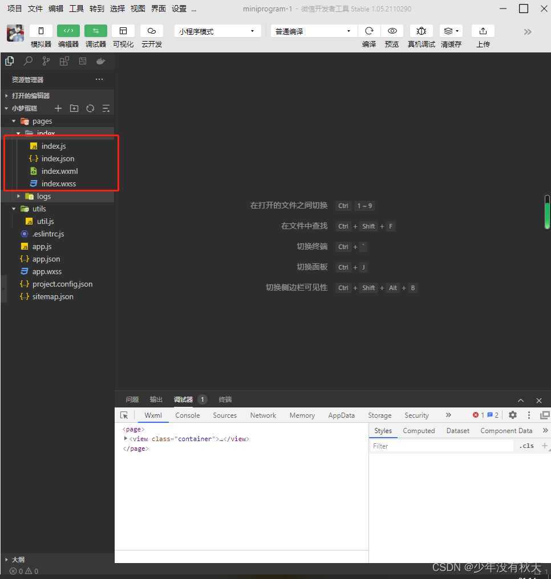Viewport: 551px width, 579px height.
Task: Toggle the .cls element classes button
Action: (526, 446)
